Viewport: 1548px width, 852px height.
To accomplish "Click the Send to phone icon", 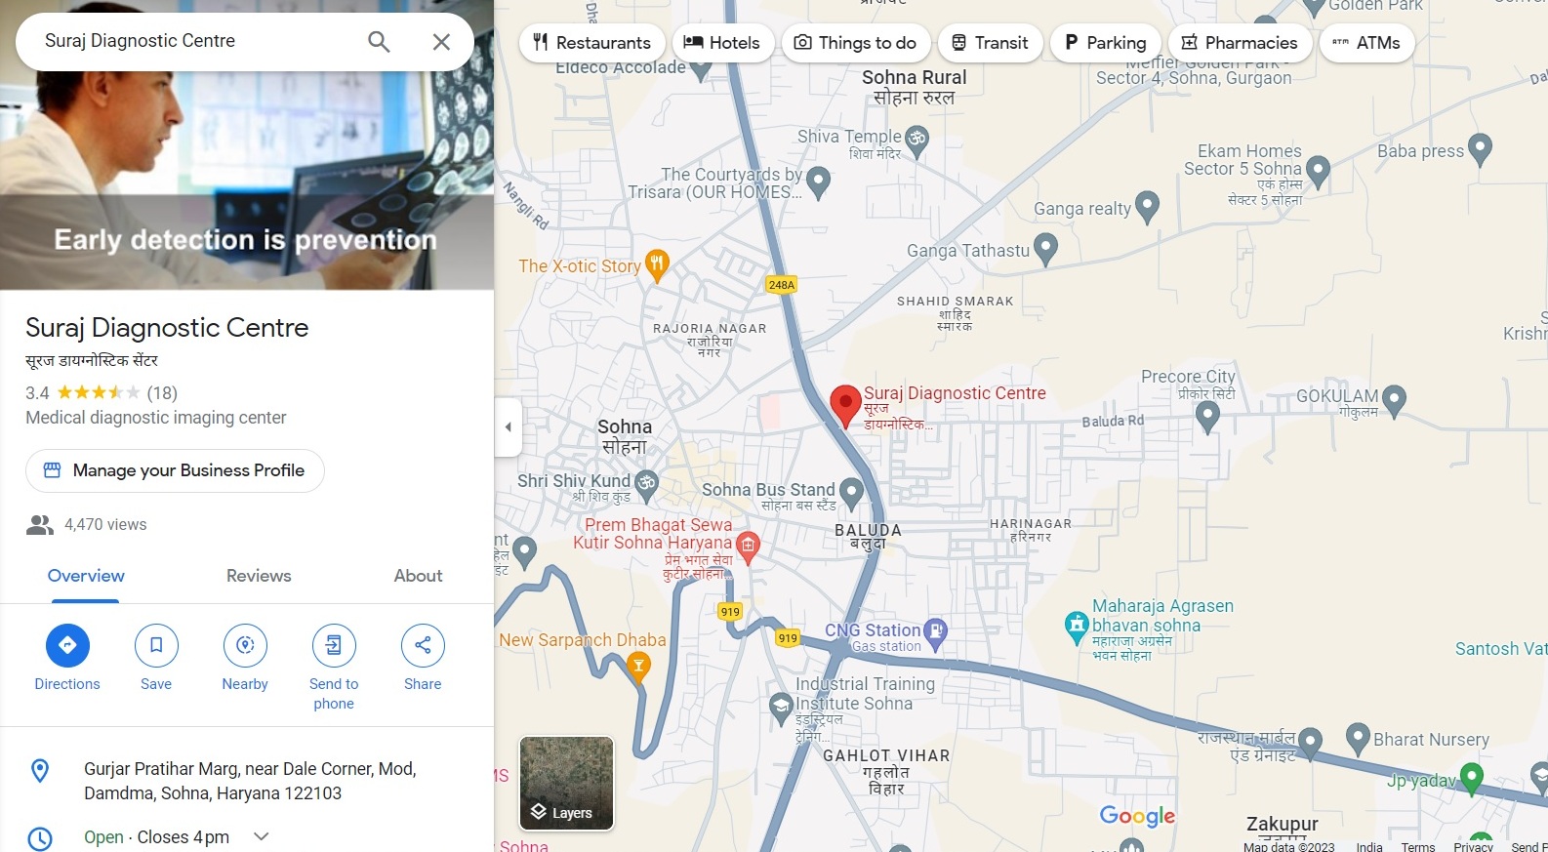I will point(334,645).
